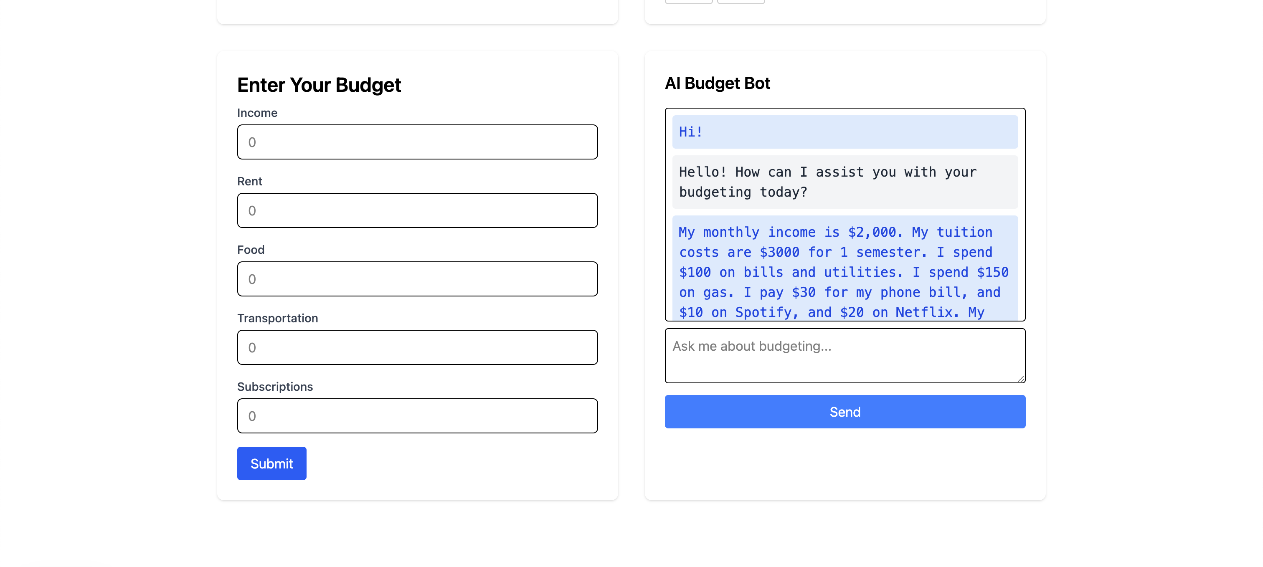This screenshot has width=1263, height=567.
Task: Click the 'Ask me about budgeting' textbox
Action: point(844,355)
